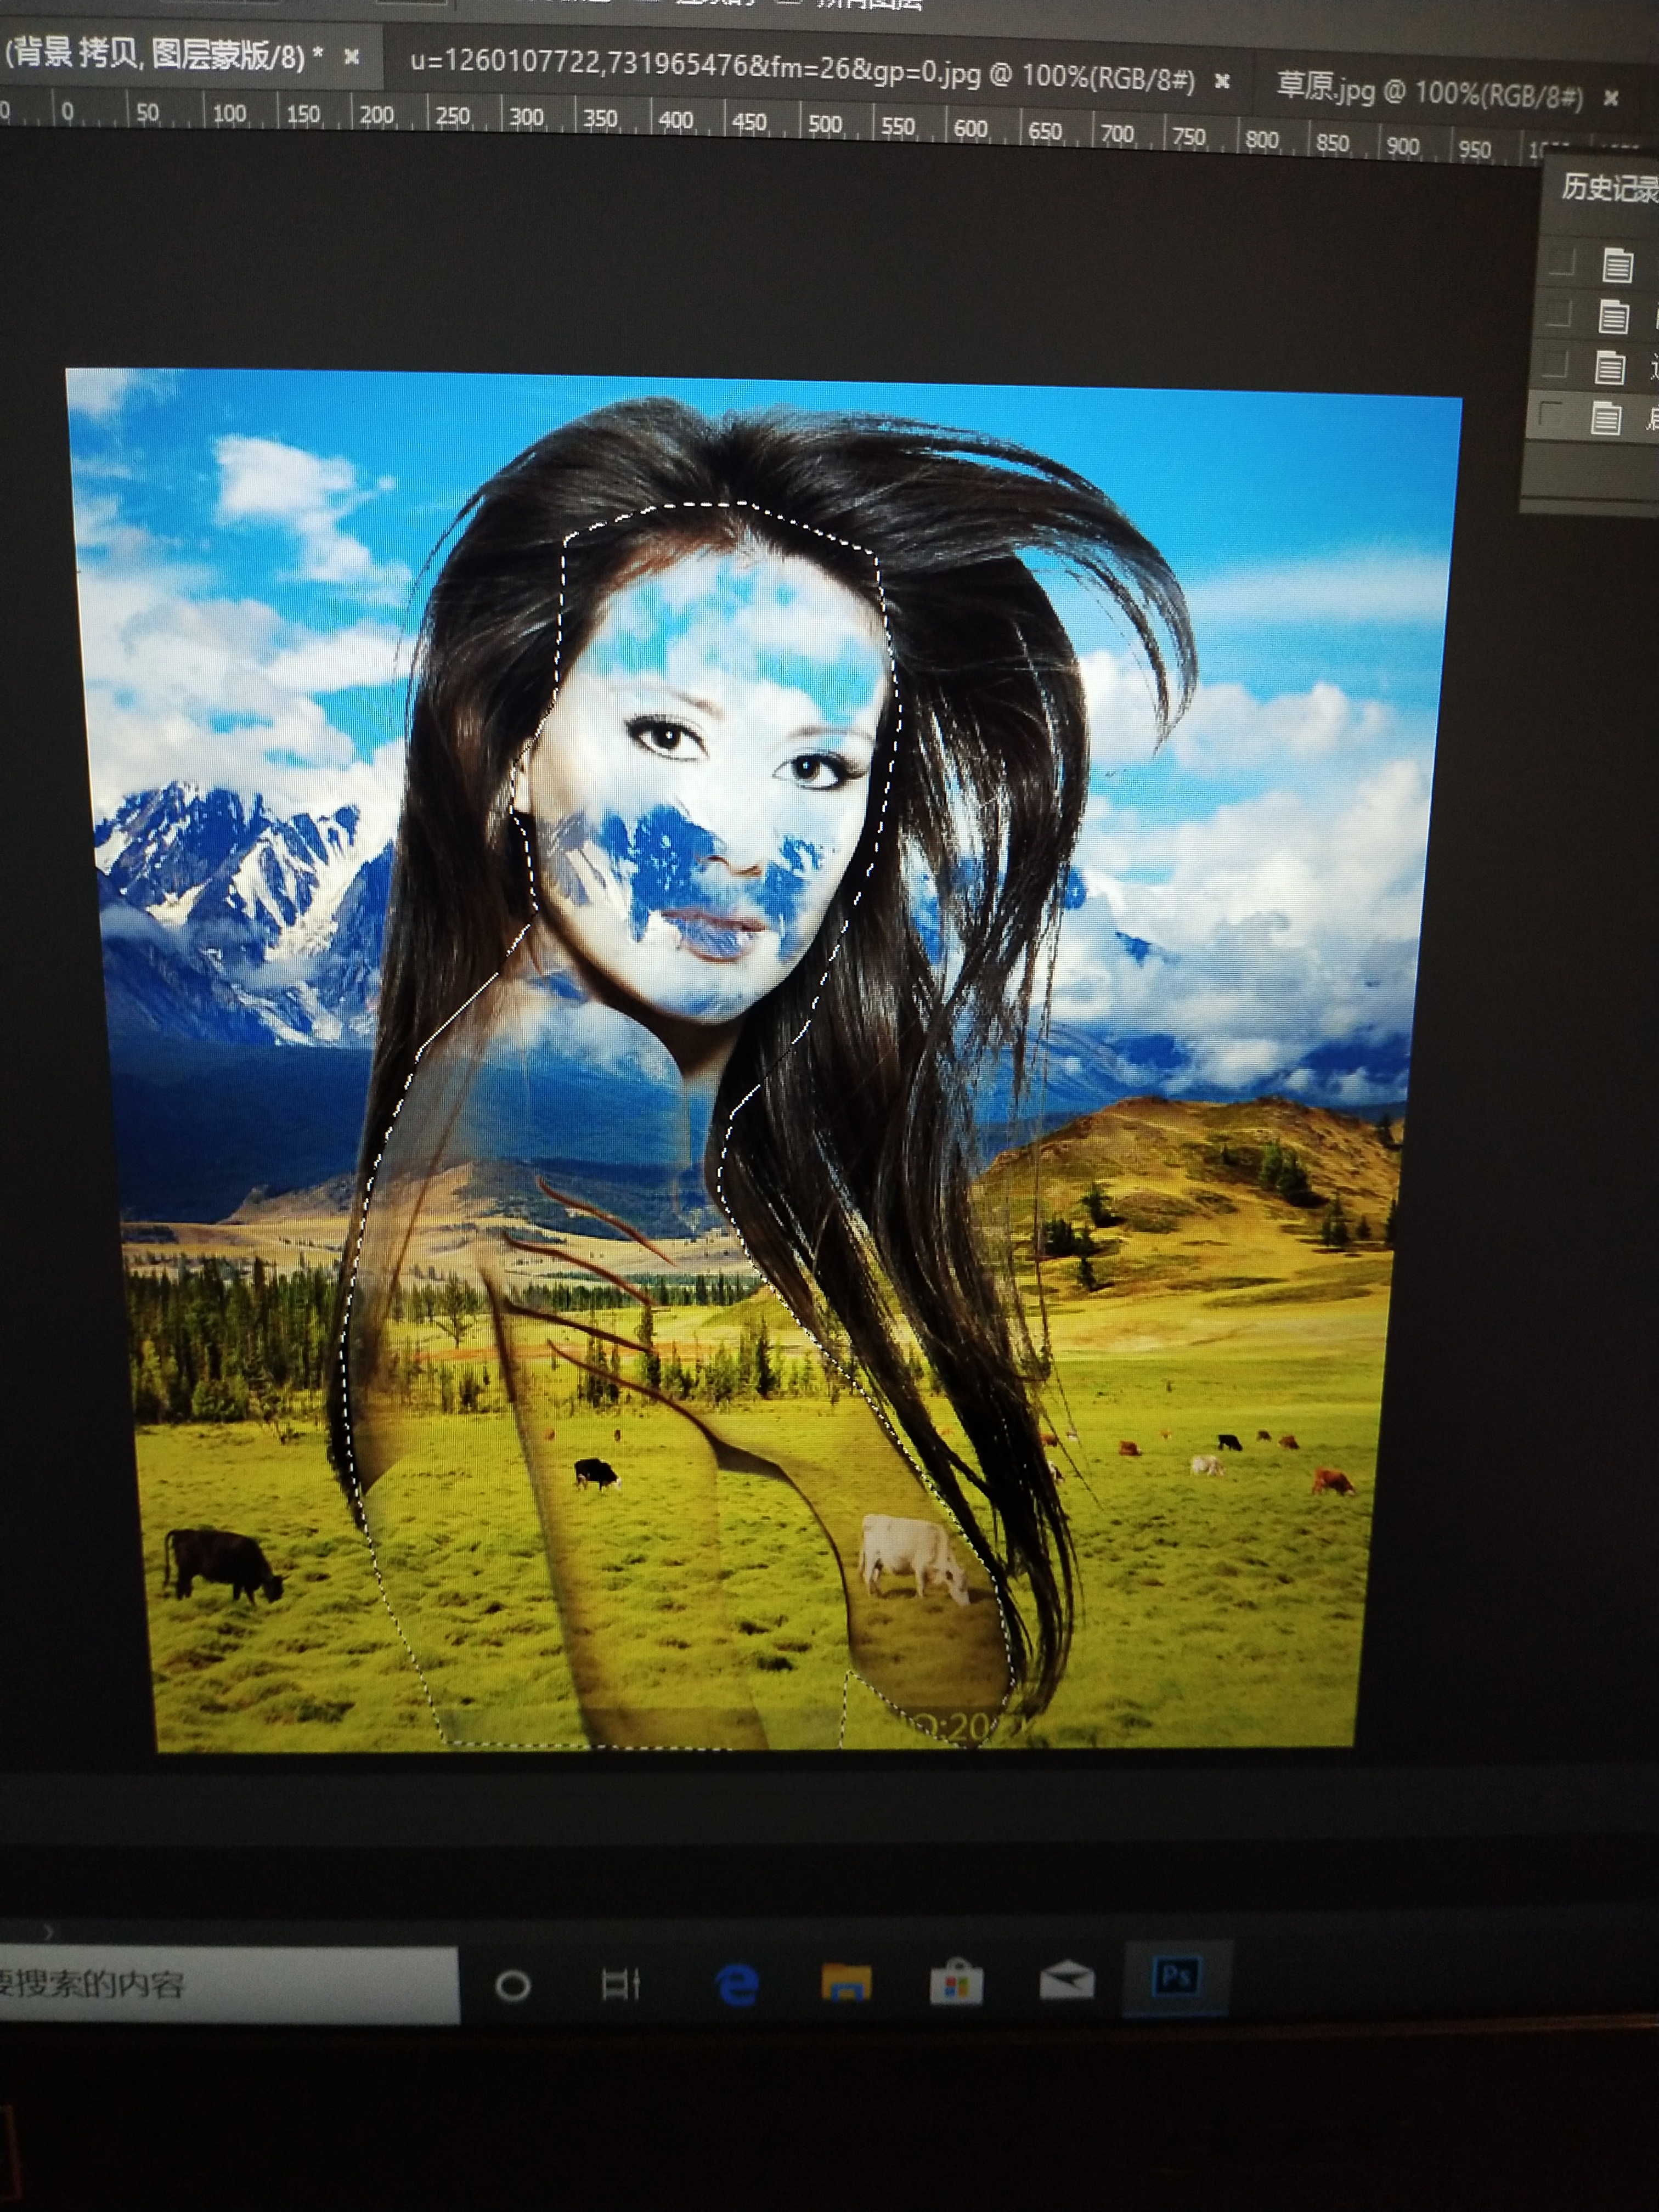This screenshot has height=2212, width=1659.
Task: Close the 草原.jpg document tab
Action: coord(1611,98)
